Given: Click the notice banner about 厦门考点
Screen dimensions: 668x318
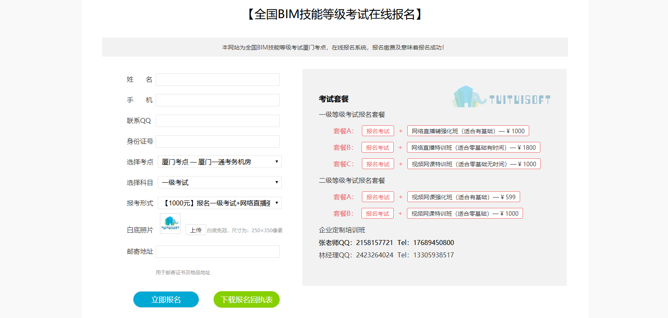Looking at the screenshot, I should click(x=335, y=47).
